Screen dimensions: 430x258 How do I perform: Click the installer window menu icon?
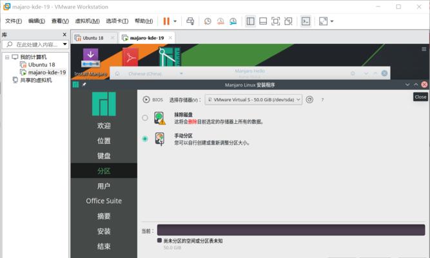click(75, 84)
